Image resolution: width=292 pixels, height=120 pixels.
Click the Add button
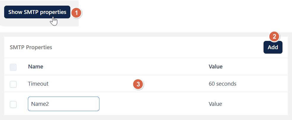(x=273, y=47)
